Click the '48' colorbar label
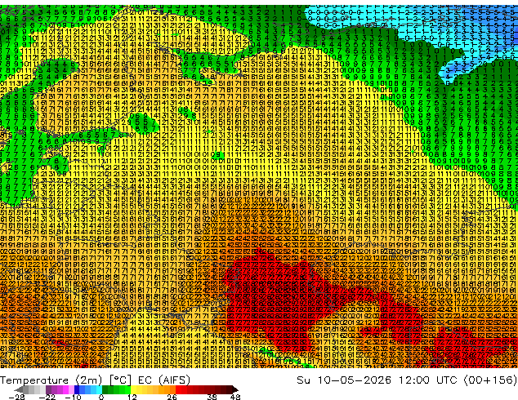The image size is (518, 400). (235, 397)
